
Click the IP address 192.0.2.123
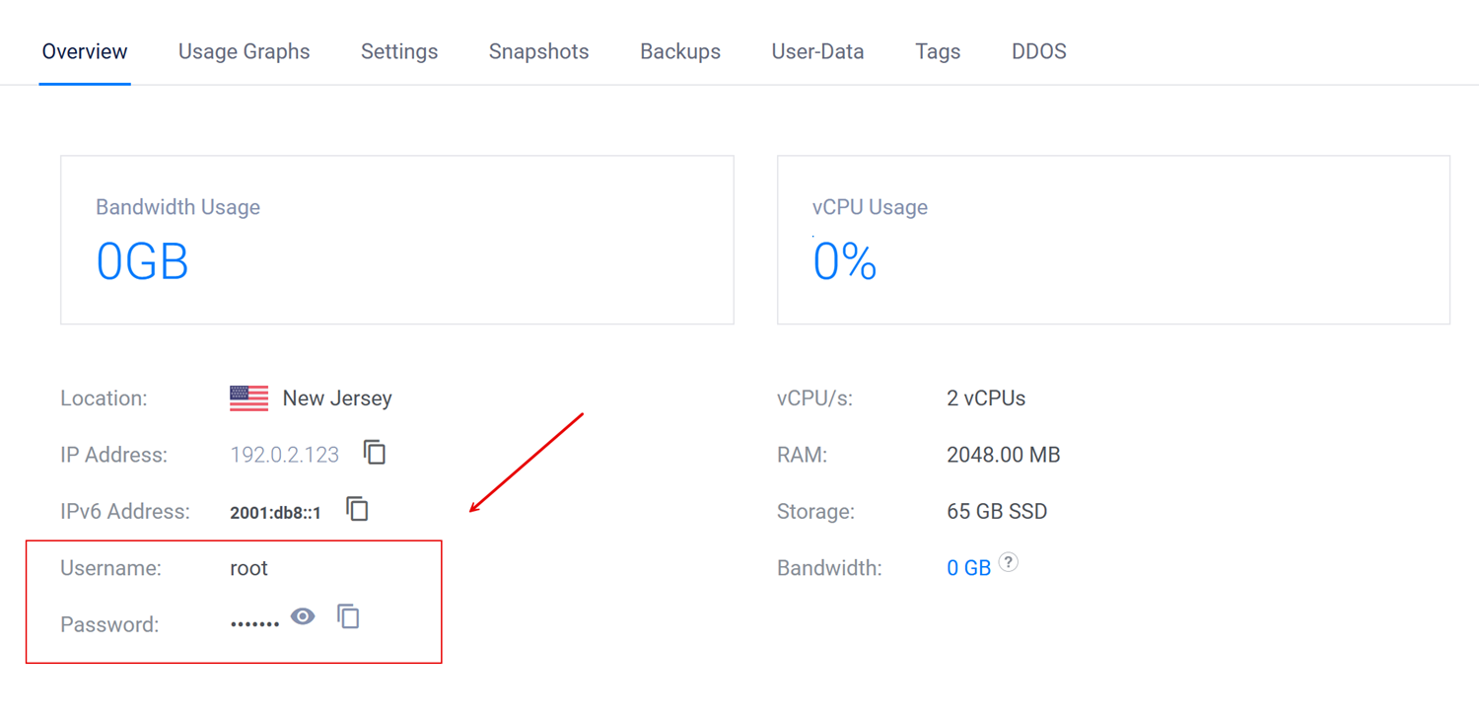(284, 455)
